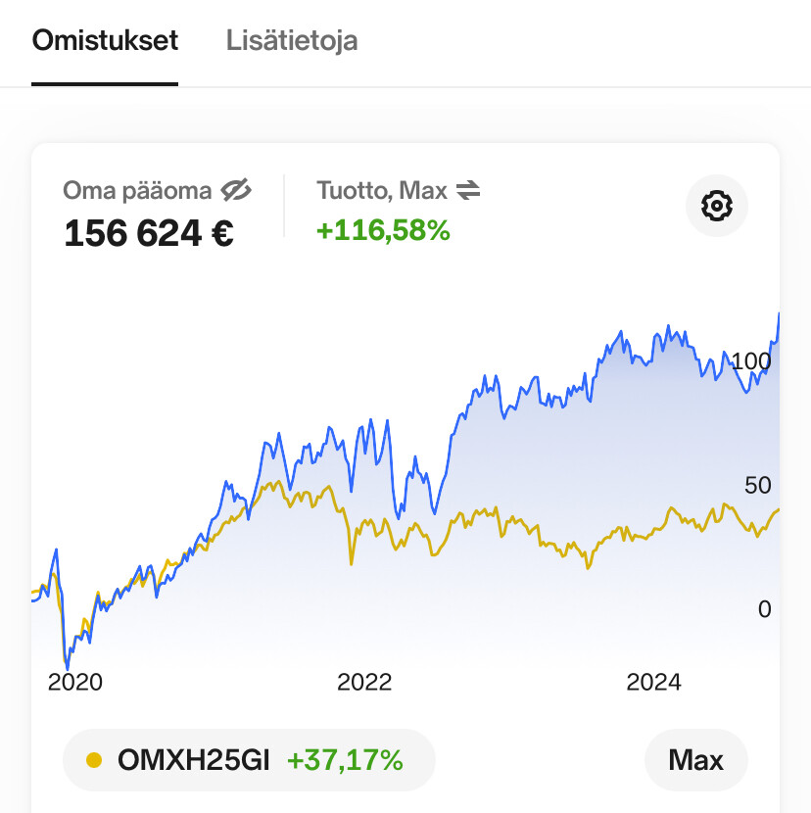Viewport: 811px width, 813px height.
Task: Toggle the crossed-eye icon to hide capital
Action: coord(236,190)
